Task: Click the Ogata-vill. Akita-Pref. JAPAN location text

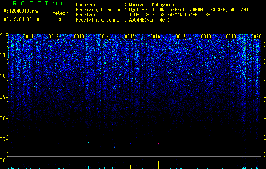Action: point(189,10)
